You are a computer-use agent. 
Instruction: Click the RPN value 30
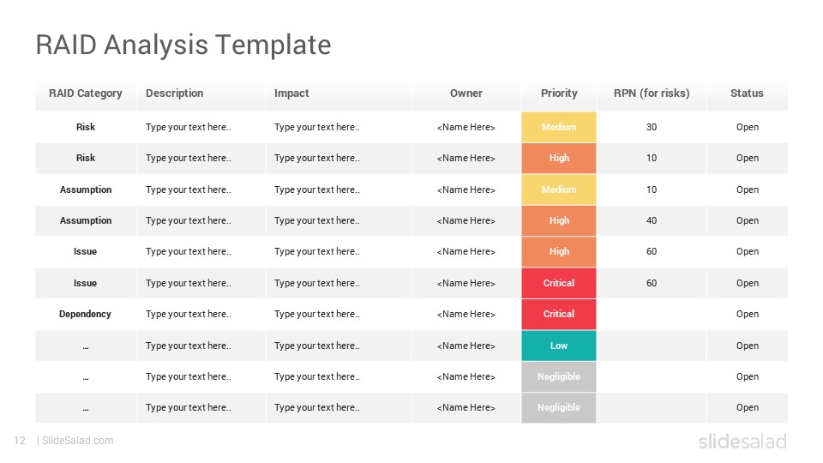pyautogui.click(x=652, y=127)
